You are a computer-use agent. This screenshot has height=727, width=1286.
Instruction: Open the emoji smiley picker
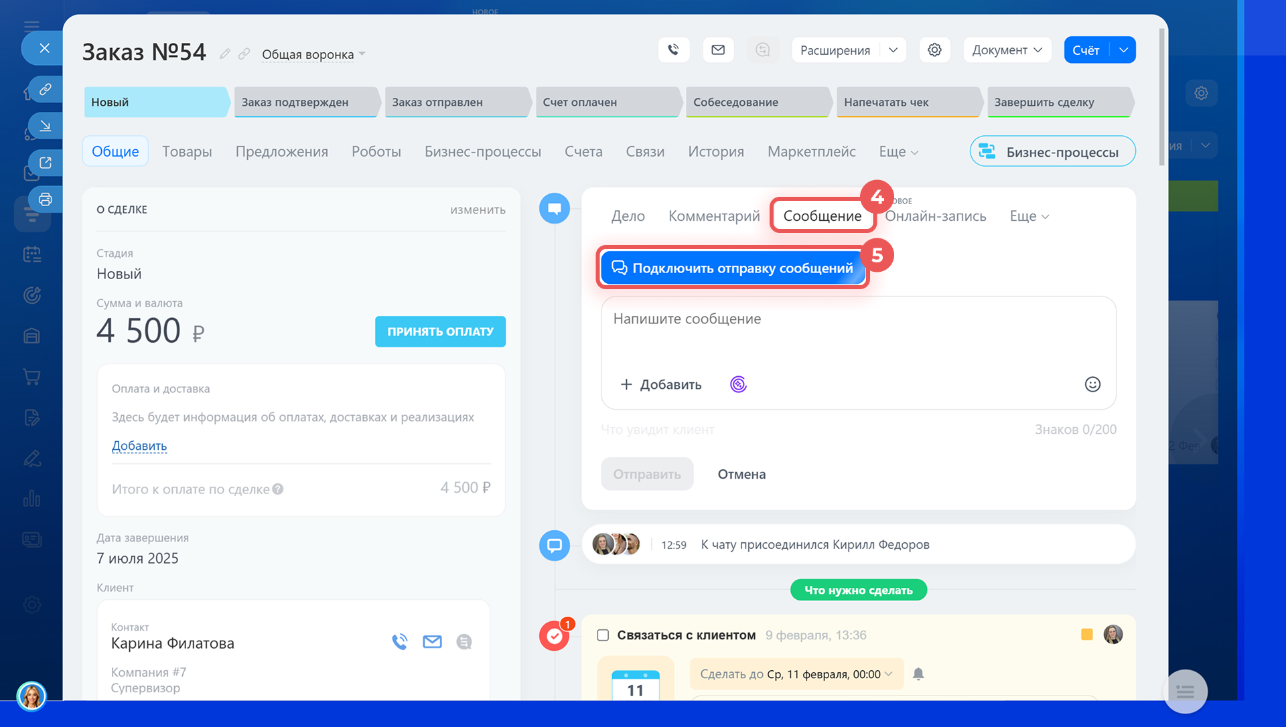point(1092,384)
